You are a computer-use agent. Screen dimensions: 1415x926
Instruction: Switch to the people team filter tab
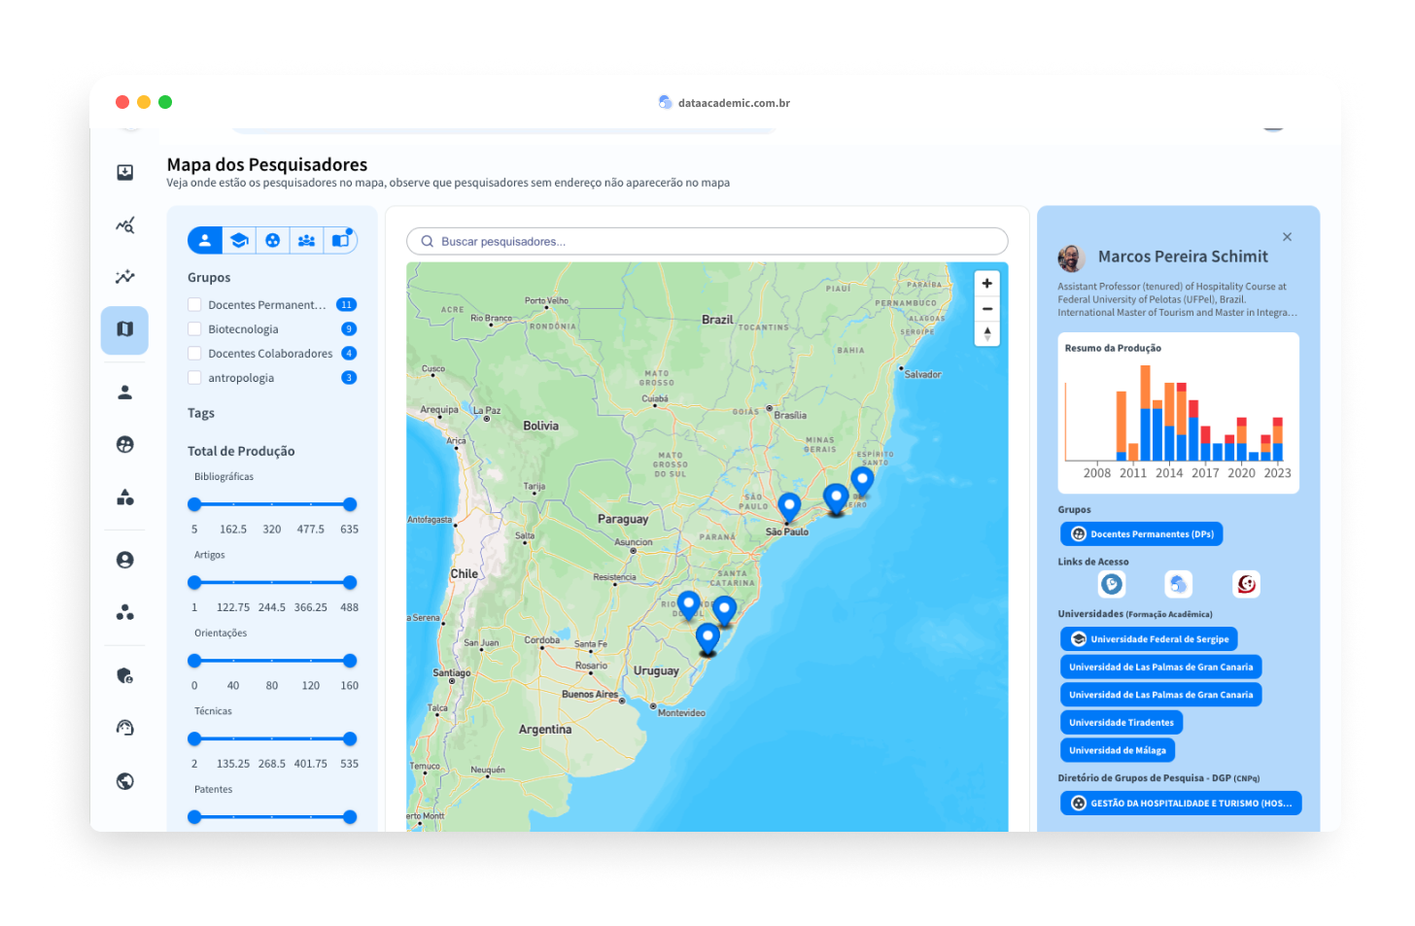click(307, 240)
